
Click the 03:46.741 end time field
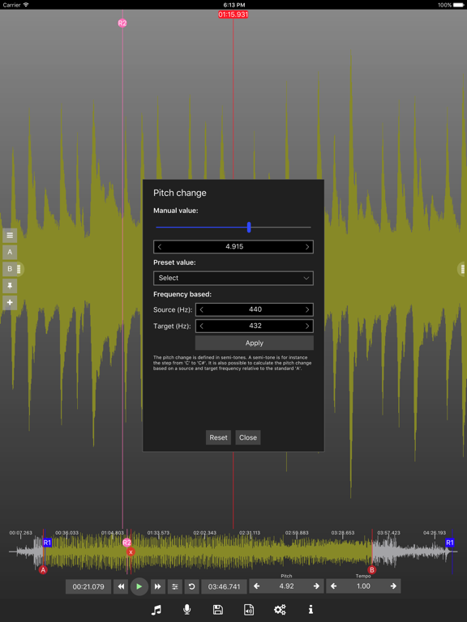click(225, 586)
